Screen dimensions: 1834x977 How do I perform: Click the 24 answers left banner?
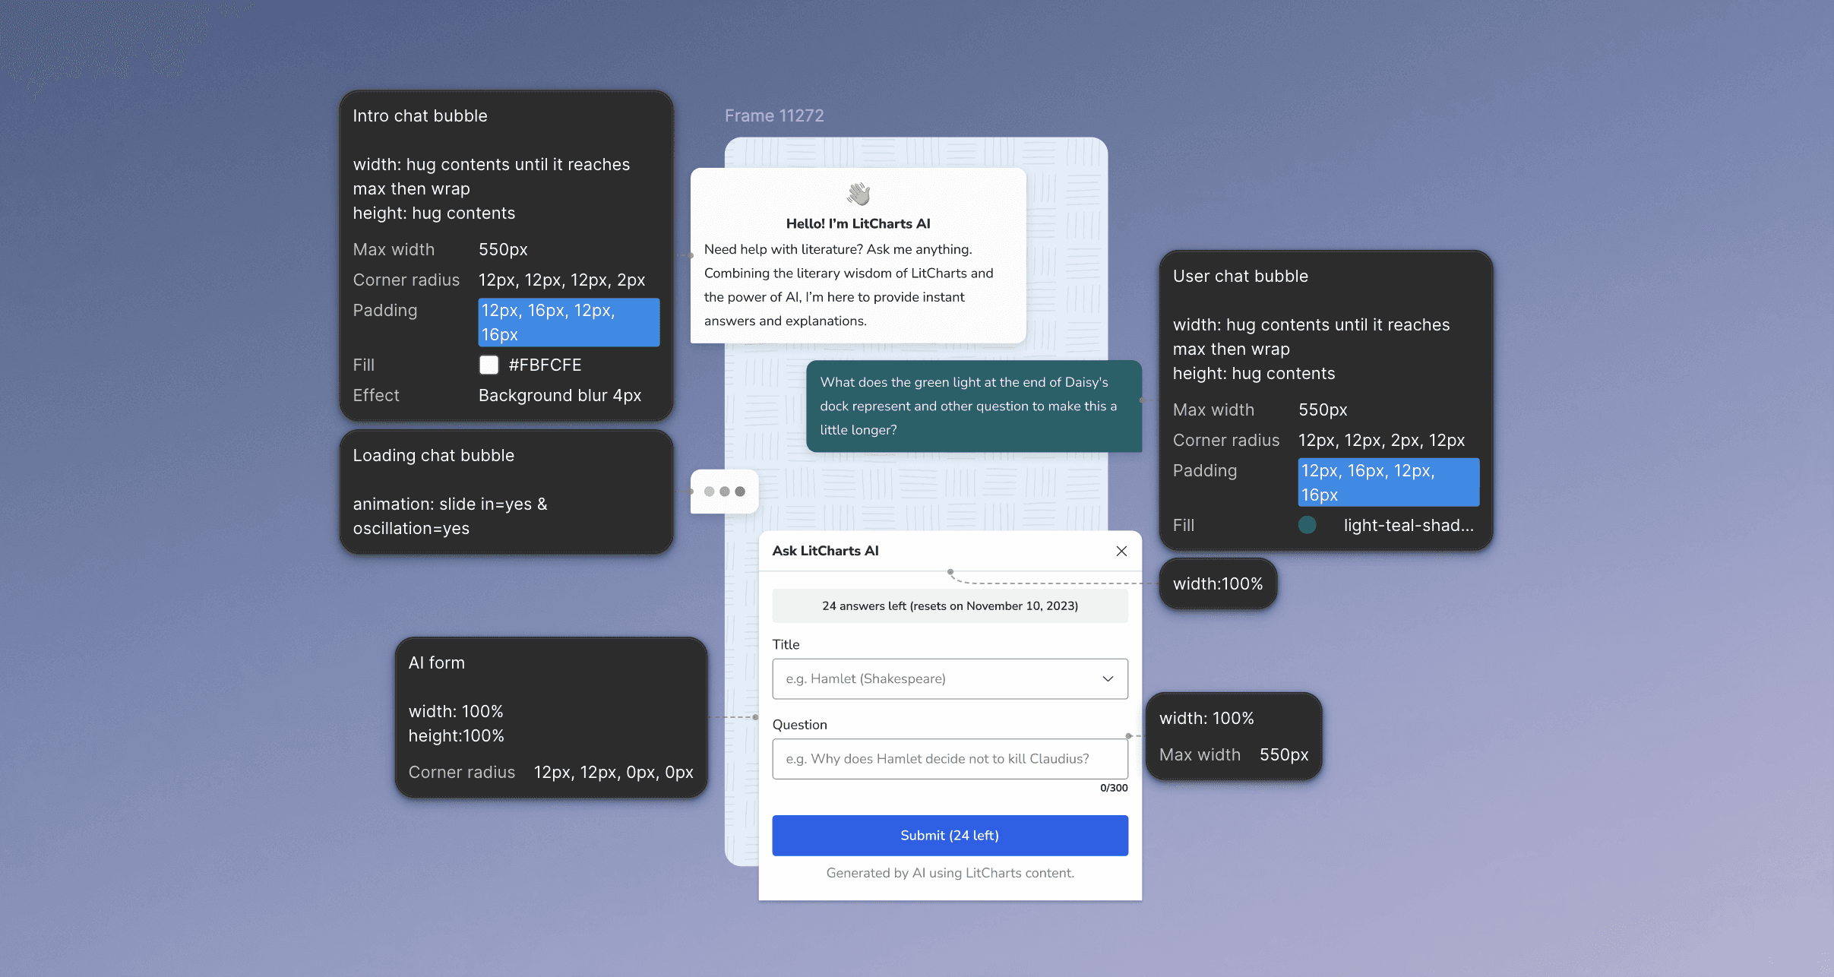pos(949,605)
